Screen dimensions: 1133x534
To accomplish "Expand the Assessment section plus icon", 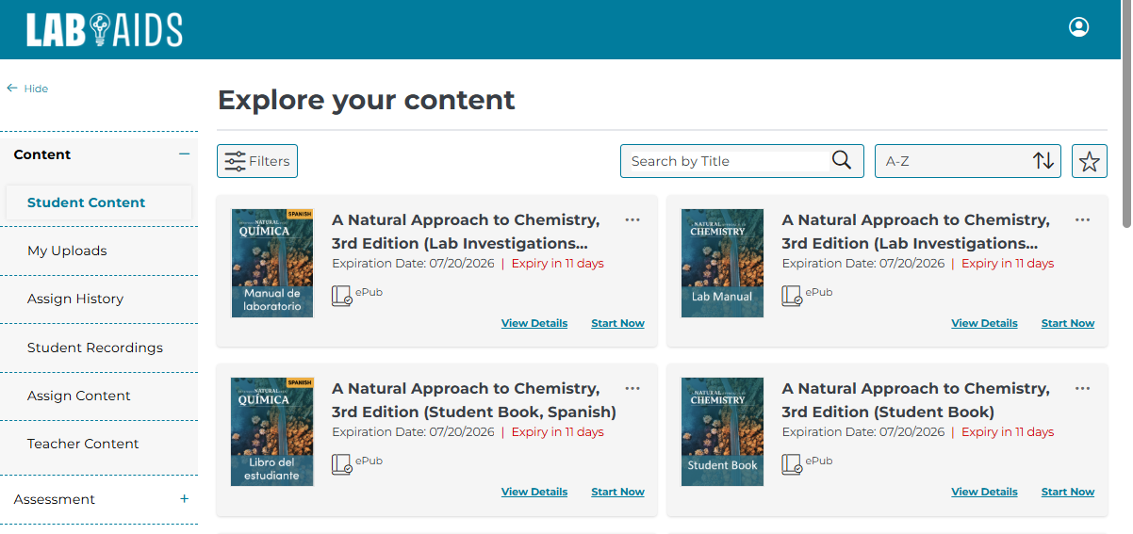I will 185,499.
